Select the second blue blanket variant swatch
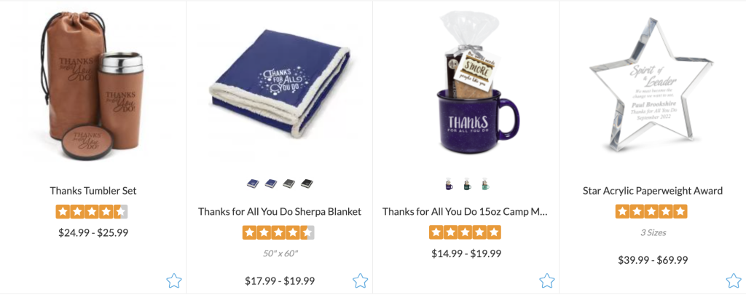 pos(271,184)
